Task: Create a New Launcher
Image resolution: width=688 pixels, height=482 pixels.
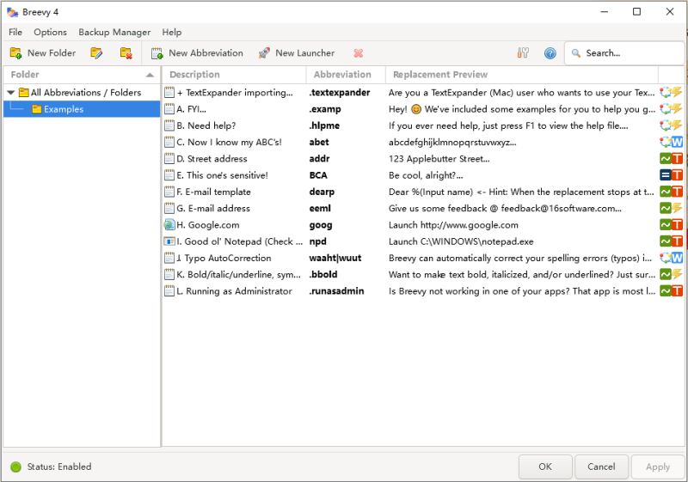Action: [x=296, y=53]
